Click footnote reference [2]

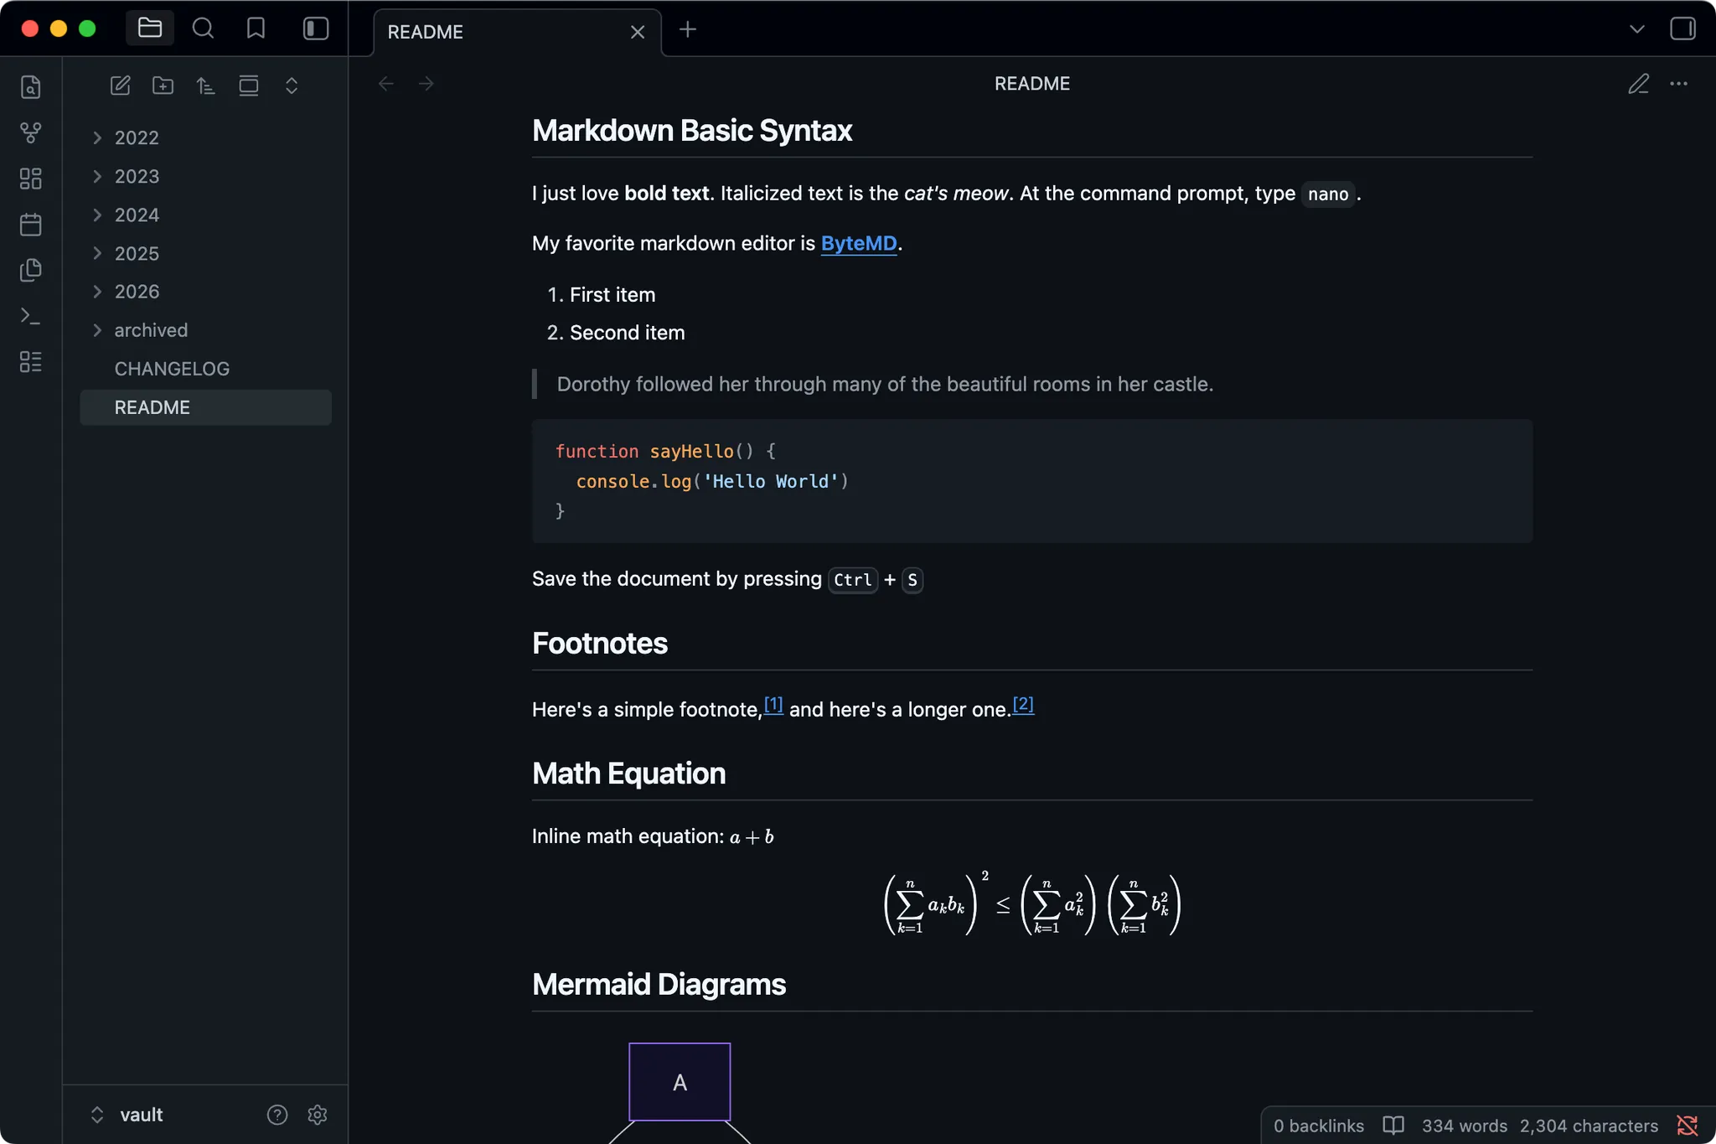tap(1023, 705)
